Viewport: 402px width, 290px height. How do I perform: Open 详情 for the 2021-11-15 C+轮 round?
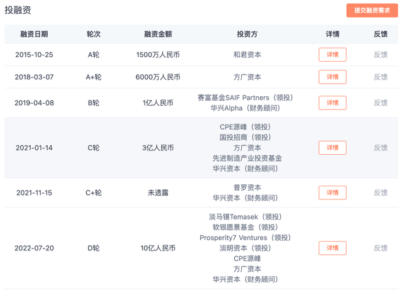(x=332, y=192)
